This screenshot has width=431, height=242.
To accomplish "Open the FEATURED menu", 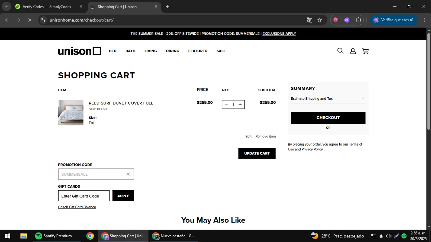I will [198, 51].
